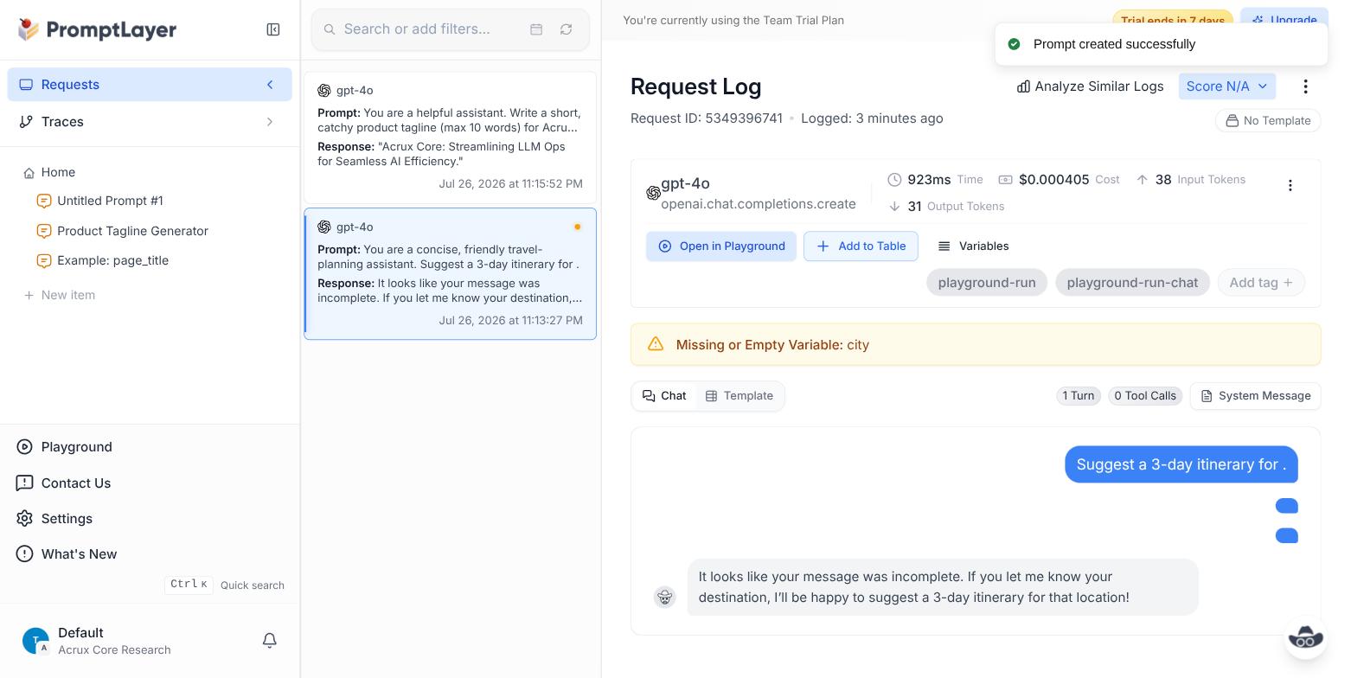This screenshot has height=678, width=1351.
Task: Click the assistant response message
Action: click(x=943, y=587)
